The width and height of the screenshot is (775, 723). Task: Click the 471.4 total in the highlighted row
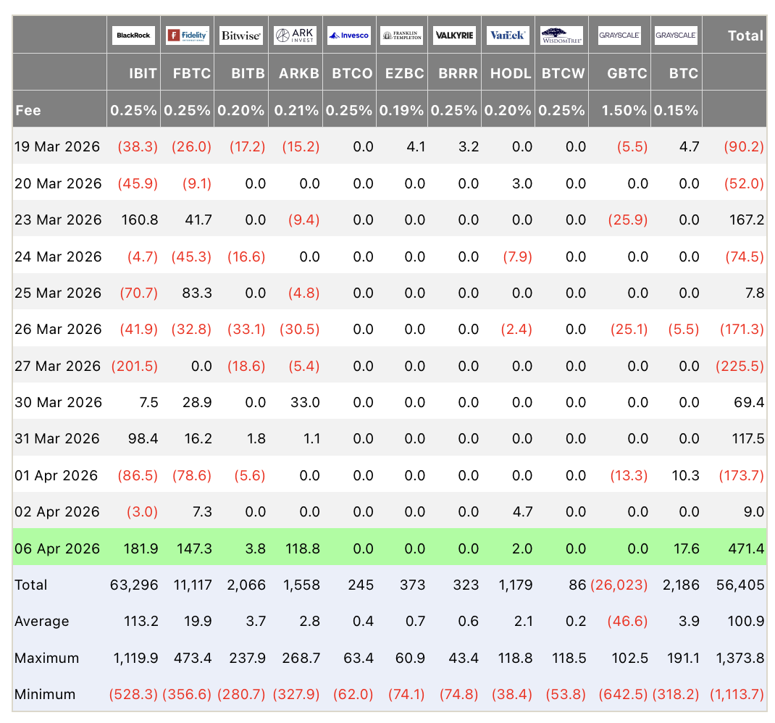(x=745, y=548)
